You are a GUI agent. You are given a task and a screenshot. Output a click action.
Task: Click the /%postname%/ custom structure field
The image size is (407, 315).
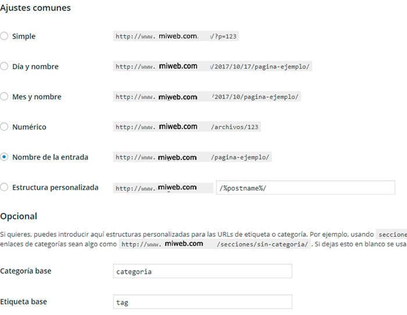click(x=305, y=188)
